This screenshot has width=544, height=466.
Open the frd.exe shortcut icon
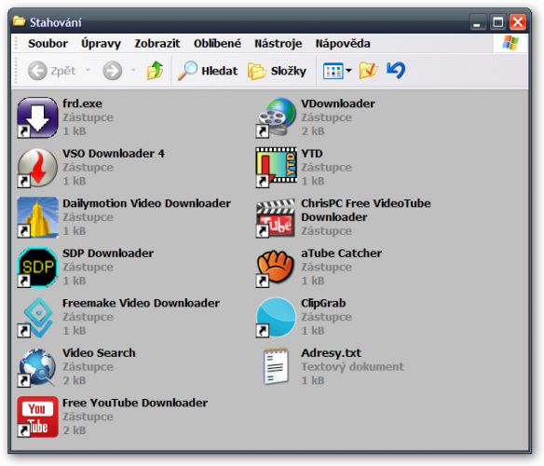pos(37,117)
